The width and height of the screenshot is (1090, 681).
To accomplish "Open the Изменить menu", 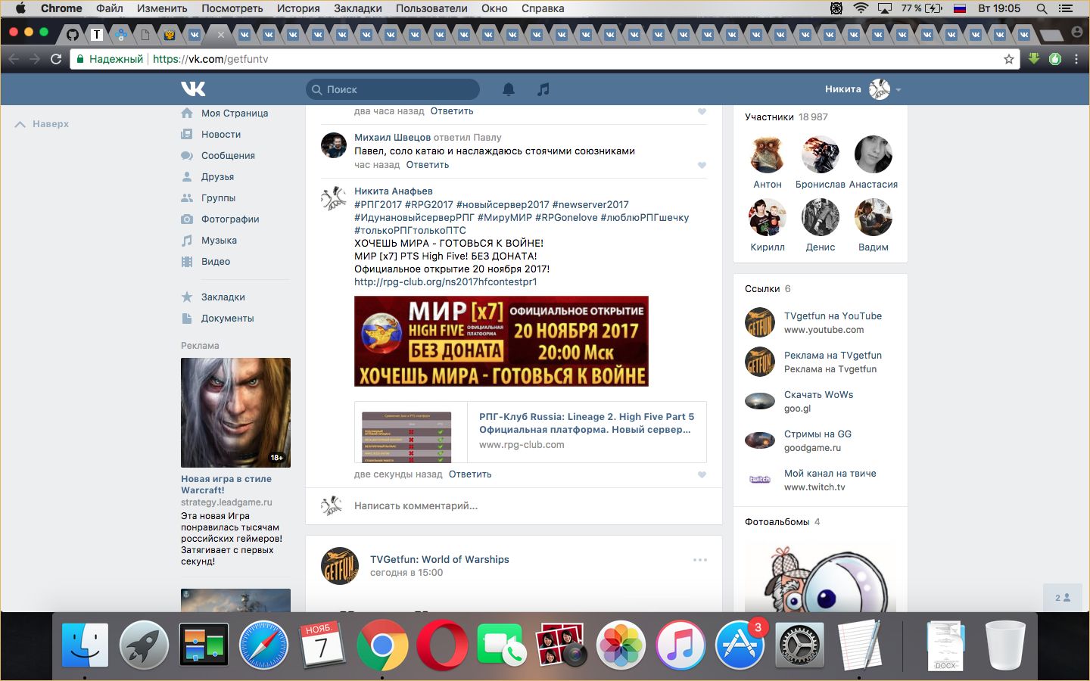I will pos(162,8).
